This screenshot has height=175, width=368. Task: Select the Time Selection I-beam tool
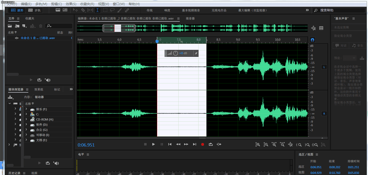[x=97, y=10]
